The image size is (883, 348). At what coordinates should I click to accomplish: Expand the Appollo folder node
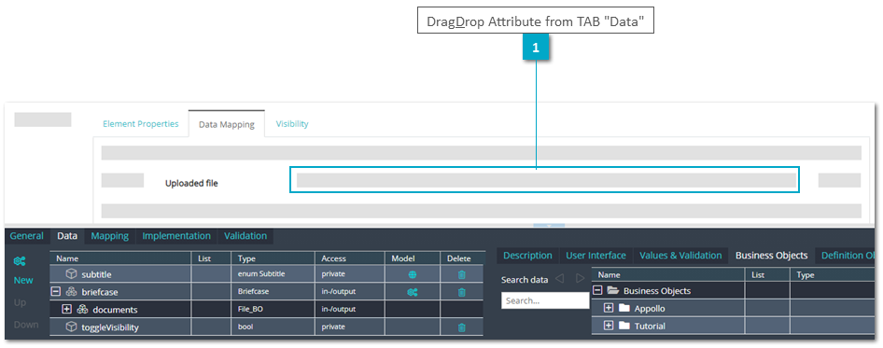tap(609, 309)
